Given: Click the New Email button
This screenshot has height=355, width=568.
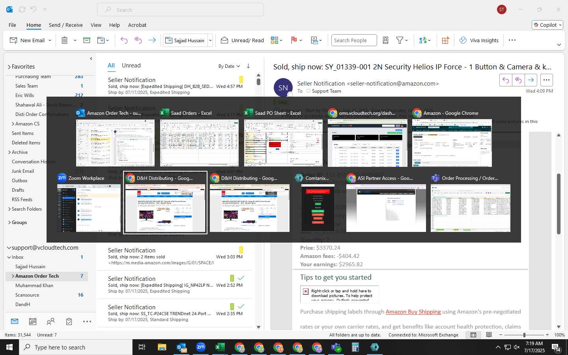Looking at the screenshot, I should pyautogui.click(x=27, y=40).
